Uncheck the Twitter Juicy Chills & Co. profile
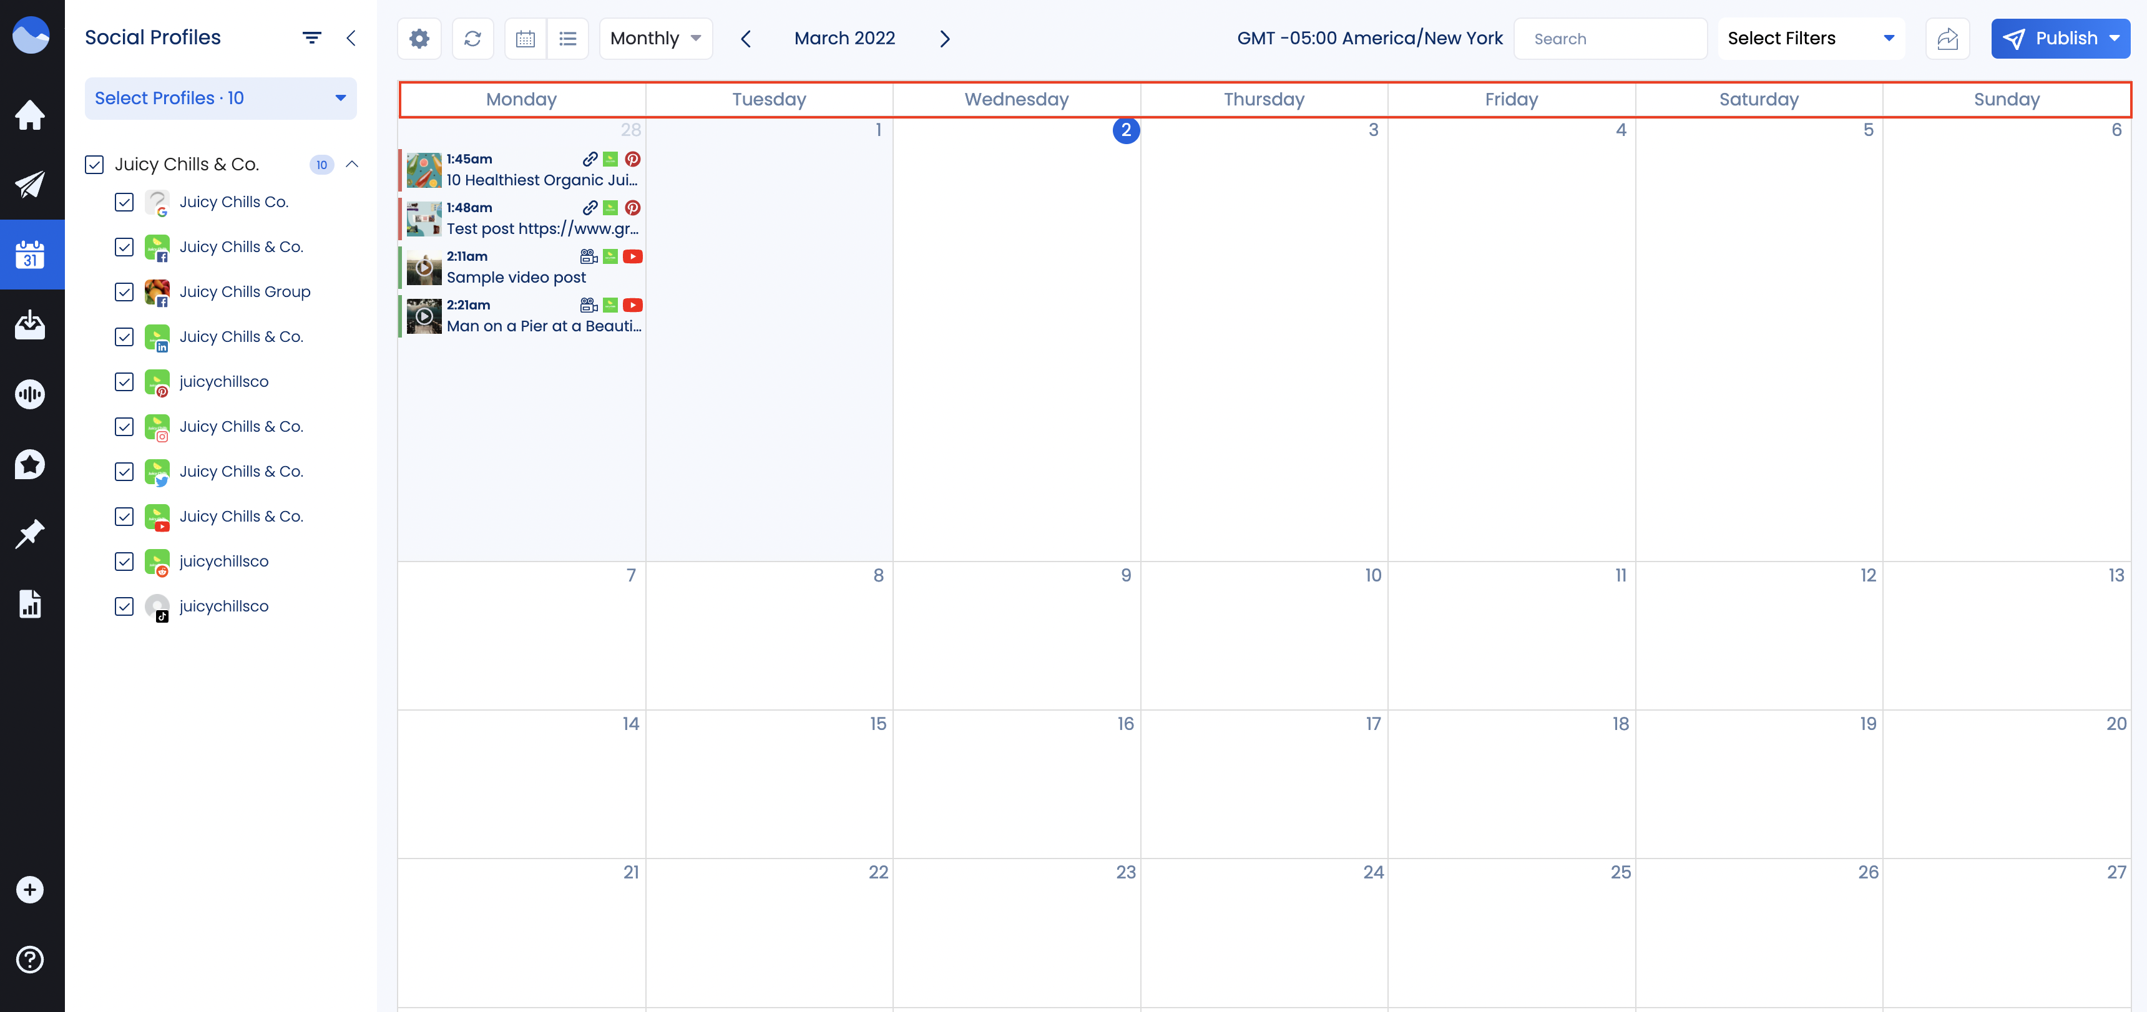The width and height of the screenshot is (2147, 1012). (124, 472)
